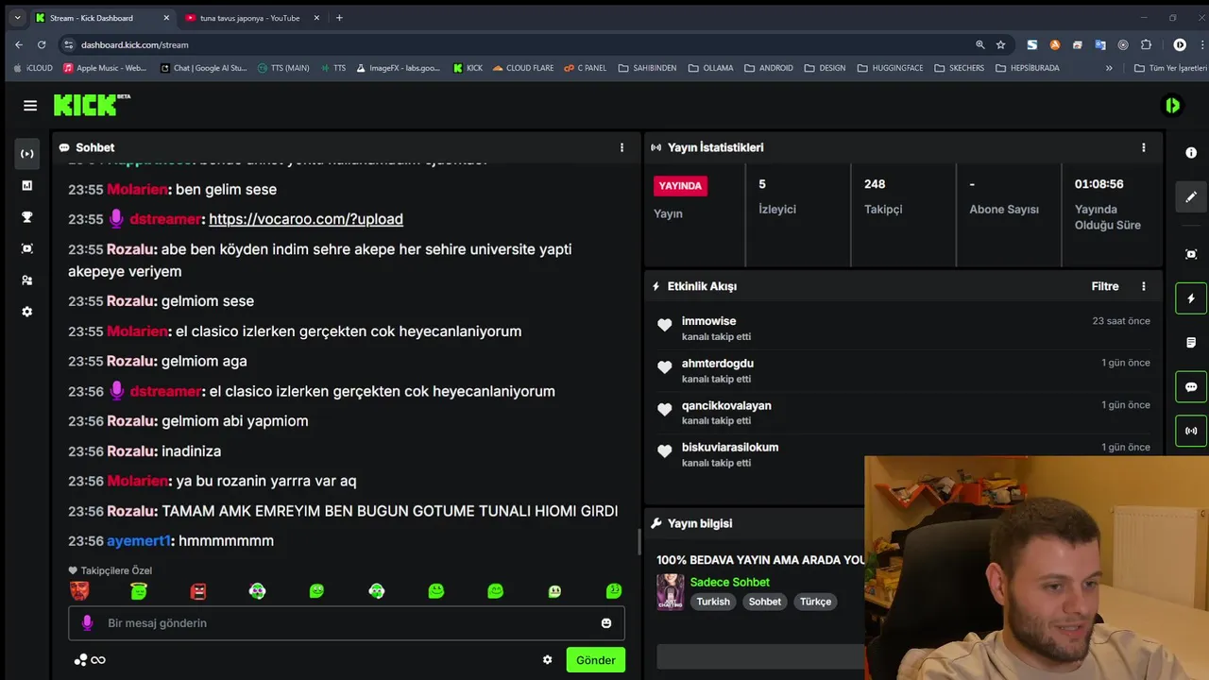The width and height of the screenshot is (1209, 680).
Task: Open the CLOUD FLARE bookmark
Action: 522,68
